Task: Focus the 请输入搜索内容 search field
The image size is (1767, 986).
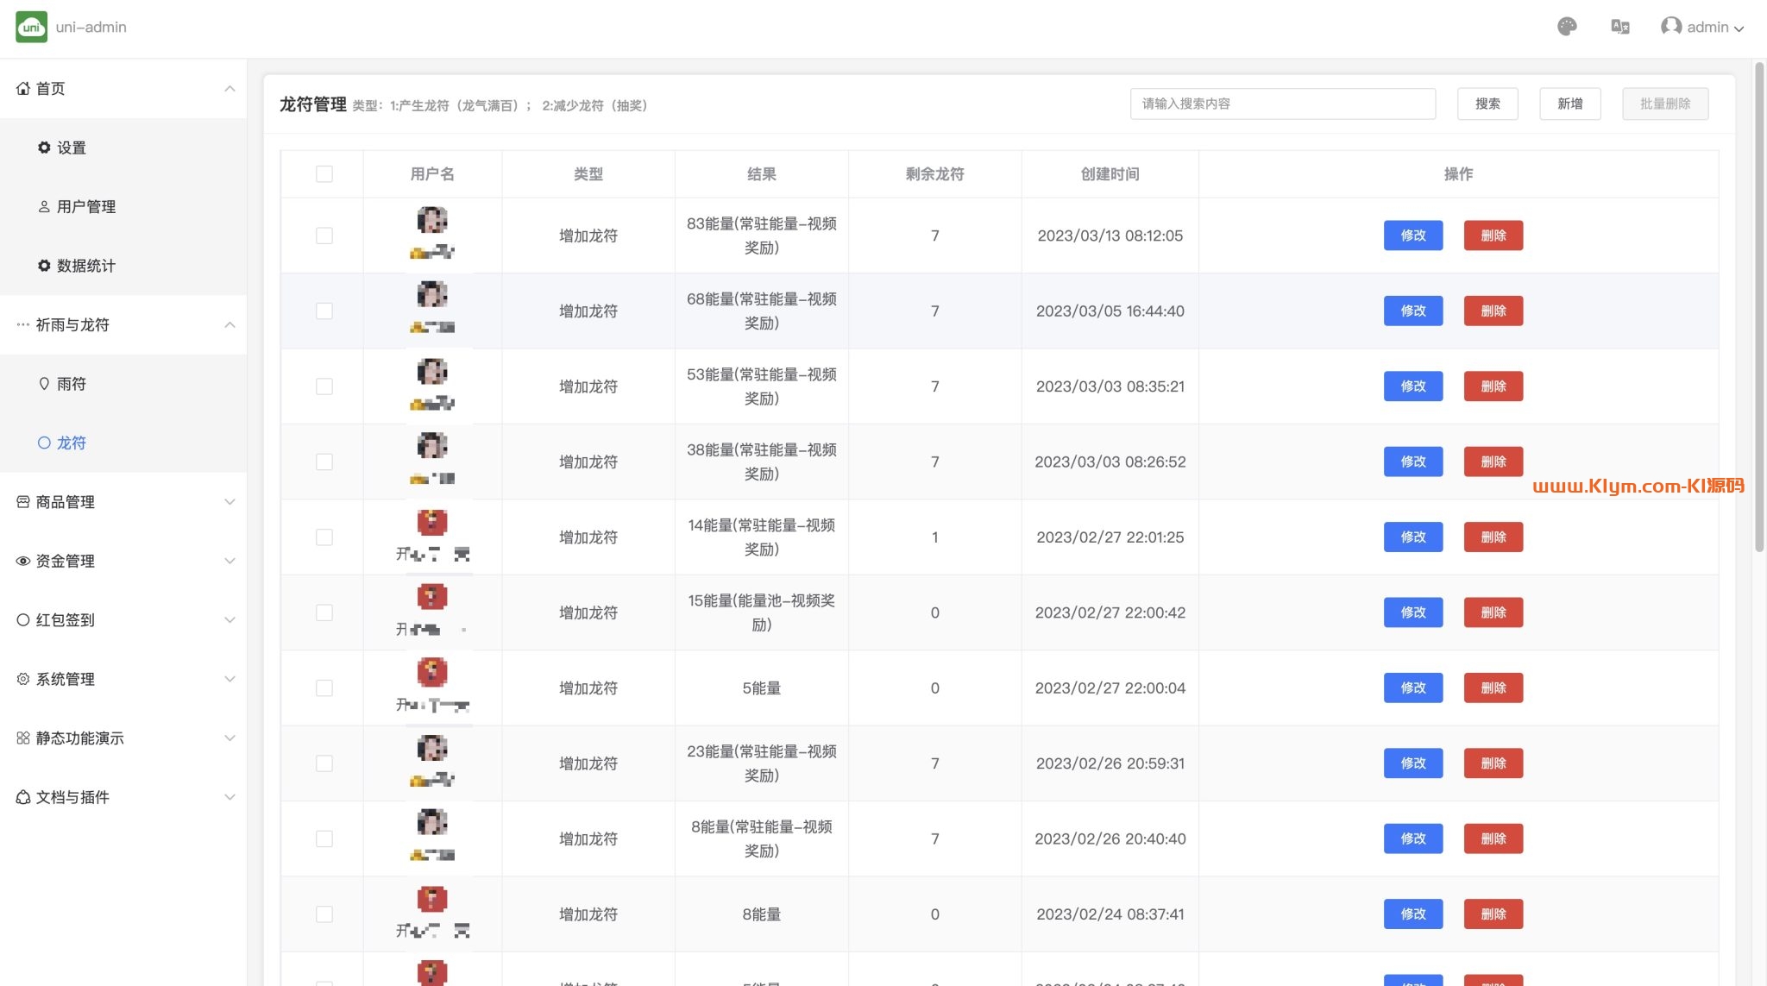Action: coord(1282,104)
